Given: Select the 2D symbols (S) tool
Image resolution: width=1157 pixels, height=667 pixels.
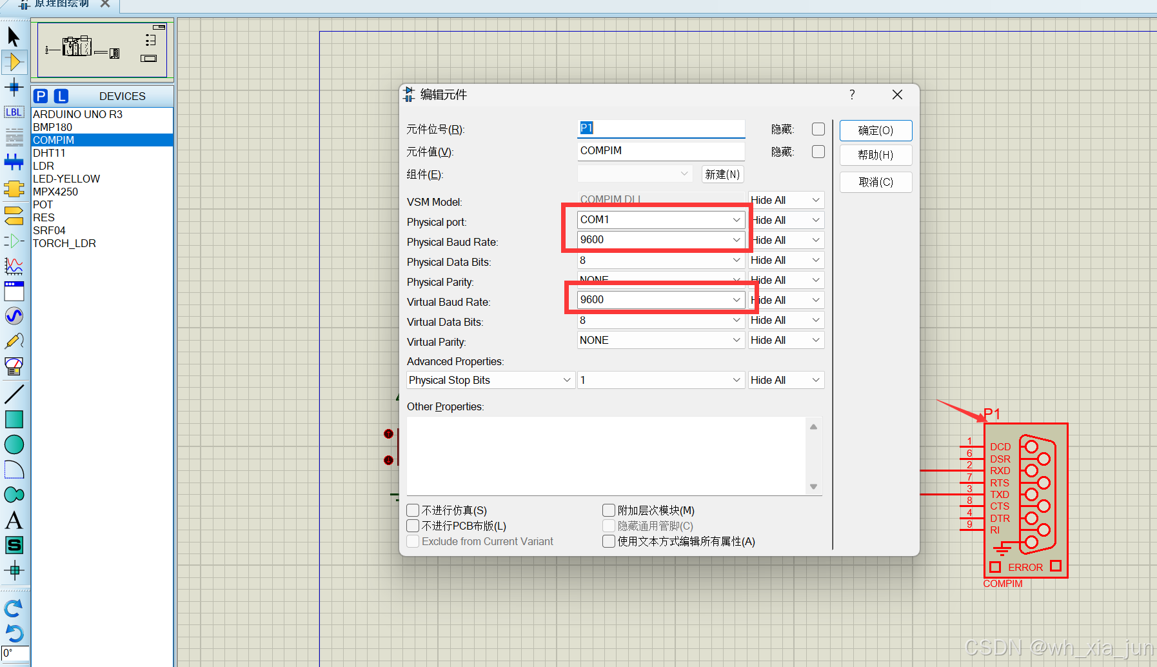Looking at the screenshot, I should (x=14, y=545).
